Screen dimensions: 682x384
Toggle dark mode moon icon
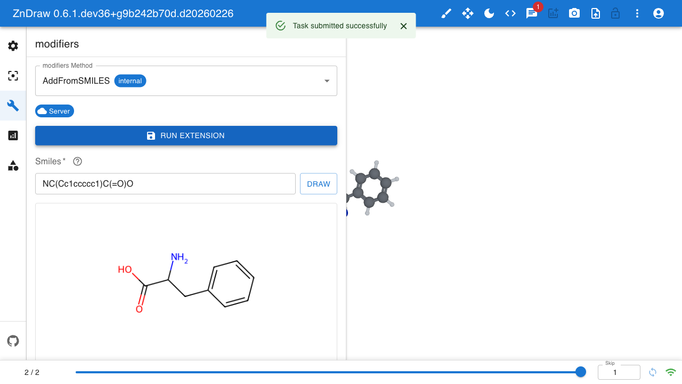pos(489,13)
